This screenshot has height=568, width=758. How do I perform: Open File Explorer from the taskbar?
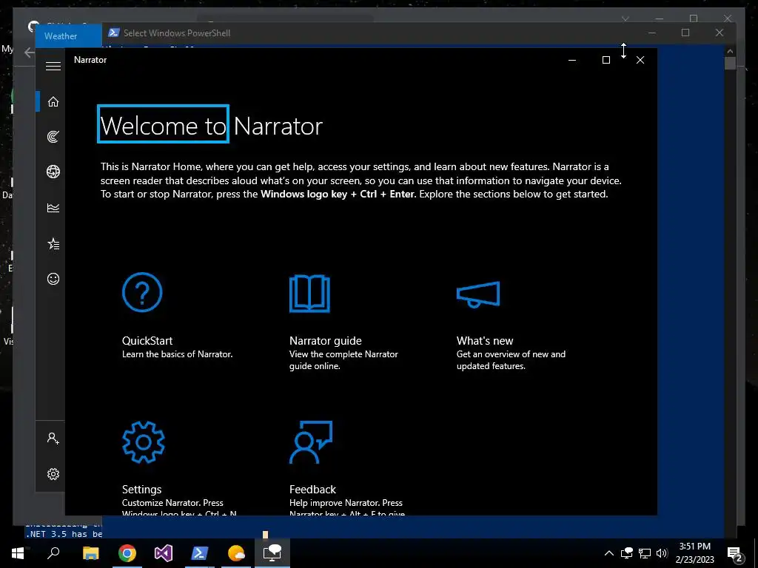click(x=91, y=553)
